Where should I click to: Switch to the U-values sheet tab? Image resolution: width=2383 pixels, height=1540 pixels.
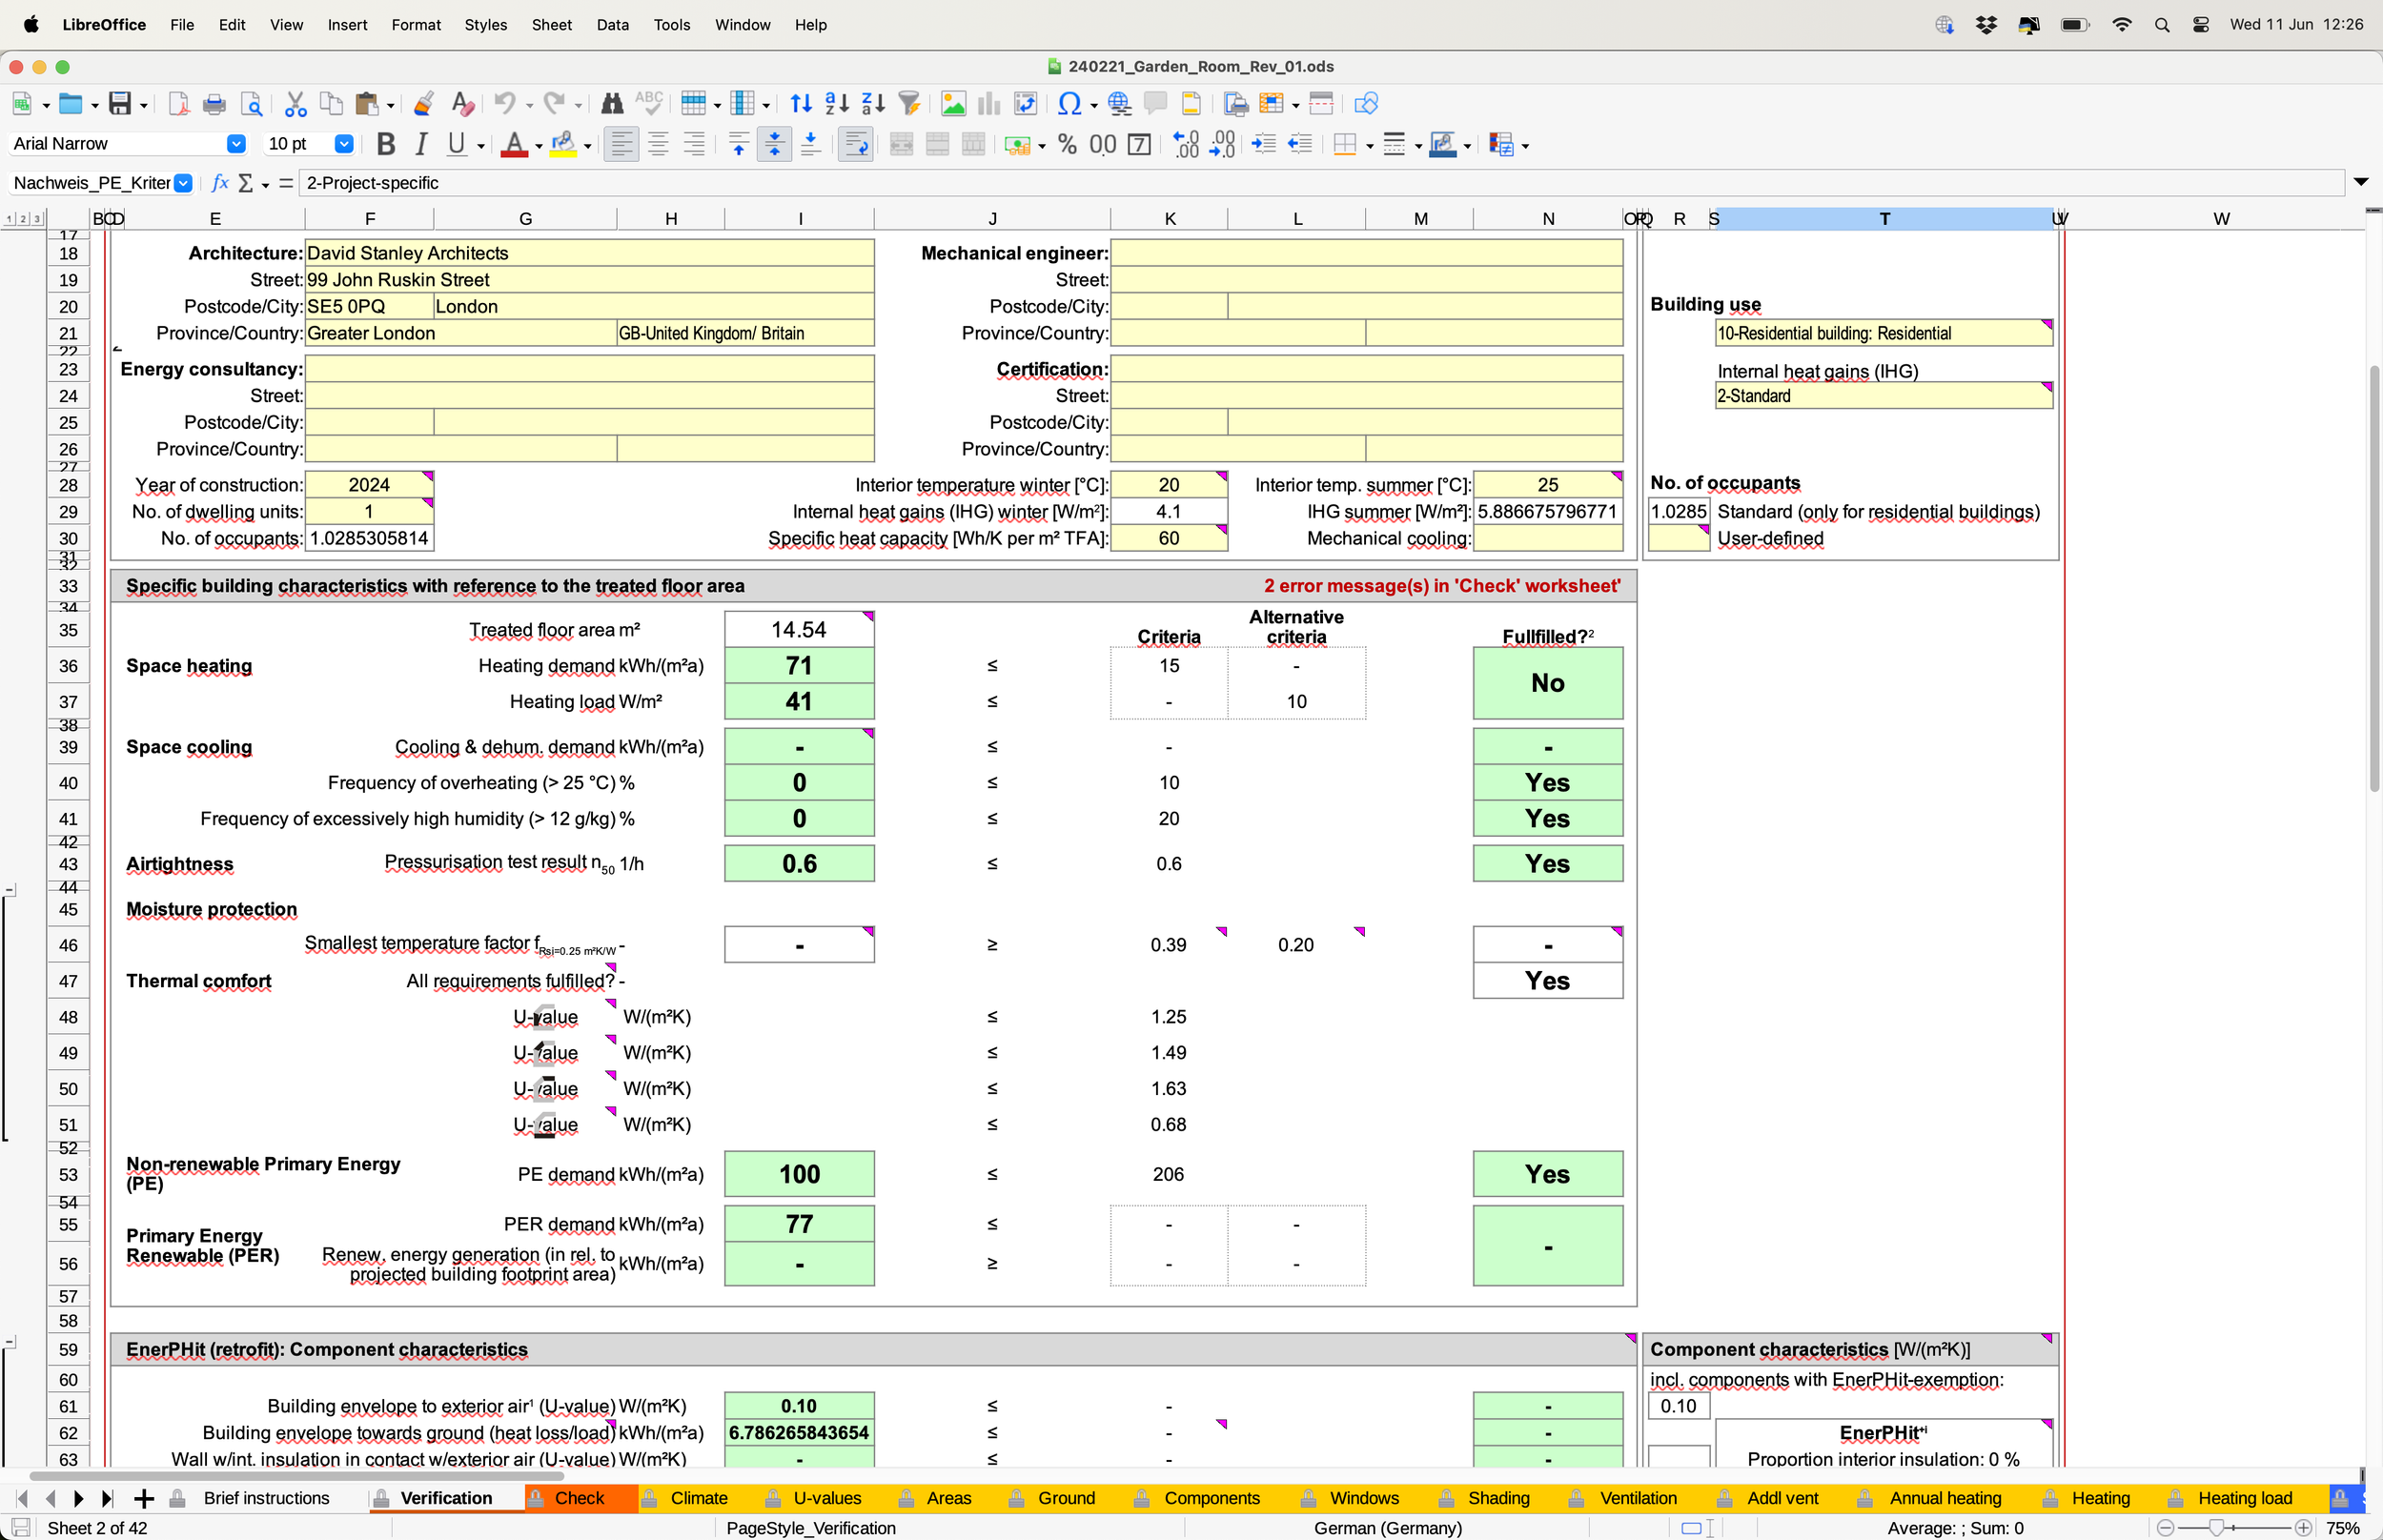click(x=827, y=1498)
